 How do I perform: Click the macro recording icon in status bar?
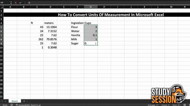click(12, 105)
